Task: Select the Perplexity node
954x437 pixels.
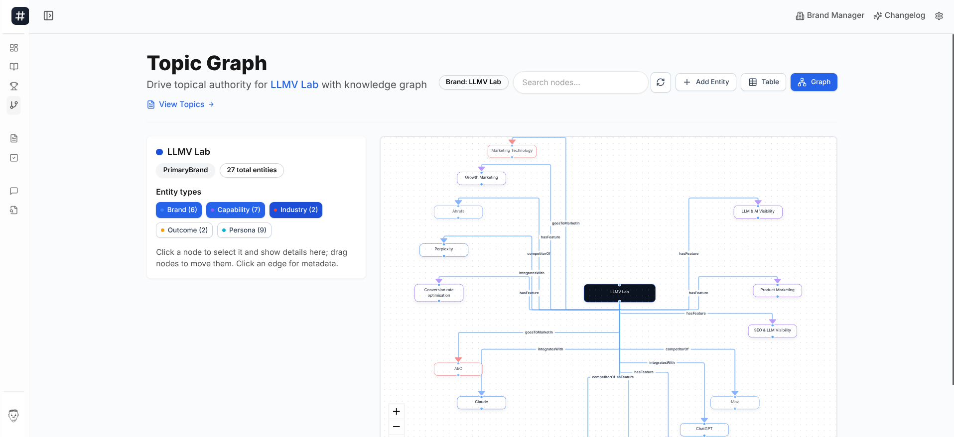Action: [444, 250]
